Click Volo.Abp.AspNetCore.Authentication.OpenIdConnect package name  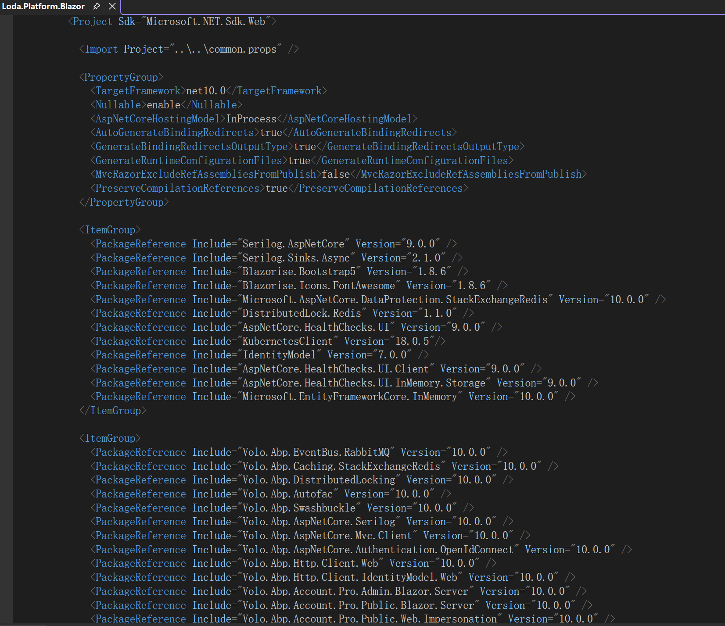point(377,550)
